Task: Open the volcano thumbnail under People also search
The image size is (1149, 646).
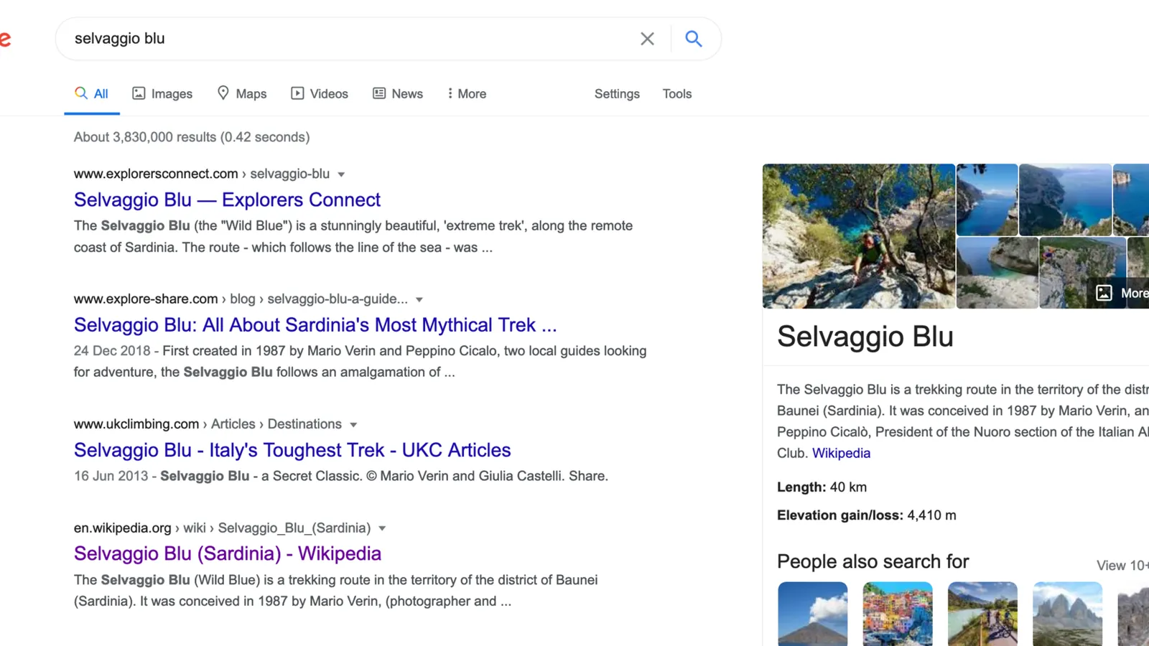Action: pos(813,614)
